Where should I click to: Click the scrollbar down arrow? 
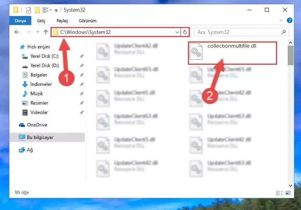(x=291, y=186)
